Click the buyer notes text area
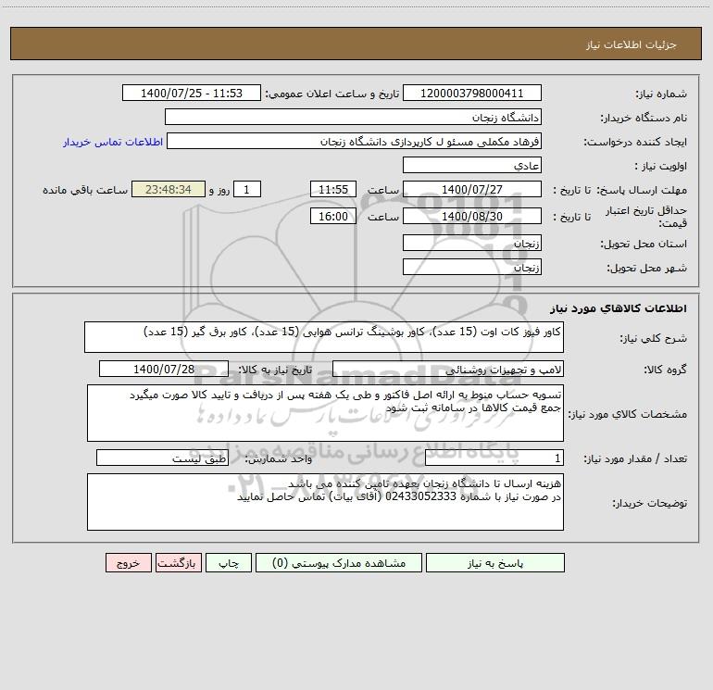The height and width of the screenshot is (690, 713). coord(325,502)
